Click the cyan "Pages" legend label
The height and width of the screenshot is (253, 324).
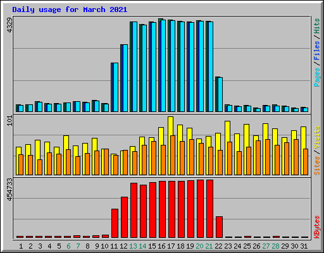pos(317,77)
